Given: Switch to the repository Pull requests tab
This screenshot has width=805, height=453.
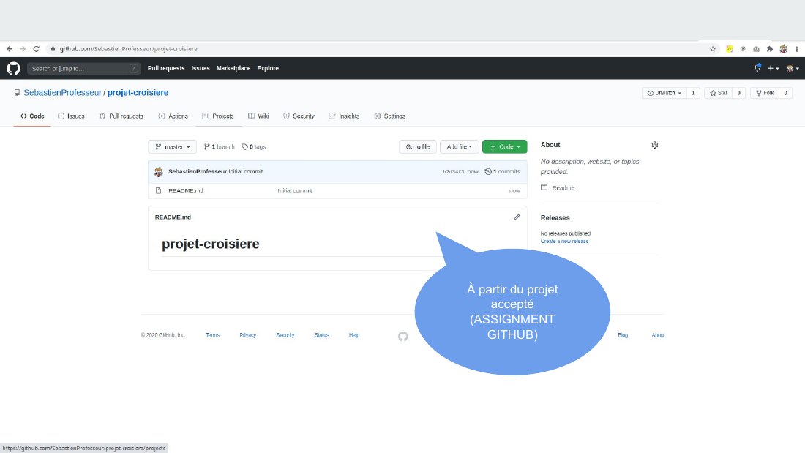Looking at the screenshot, I should pyautogui.click(x=121, y=116).
